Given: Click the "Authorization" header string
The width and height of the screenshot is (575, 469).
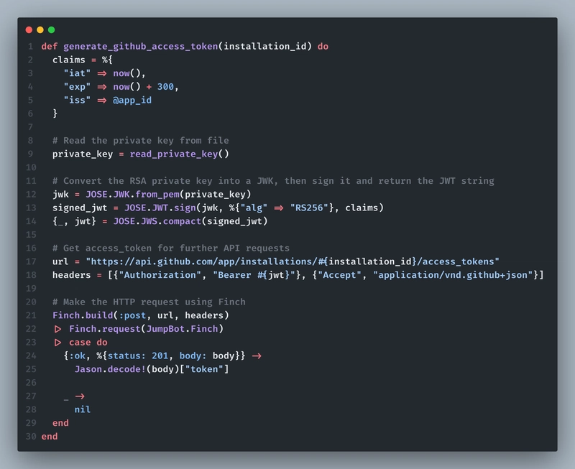Looking at the screenshot, I should pyautogui.click(x=160, y=275).
